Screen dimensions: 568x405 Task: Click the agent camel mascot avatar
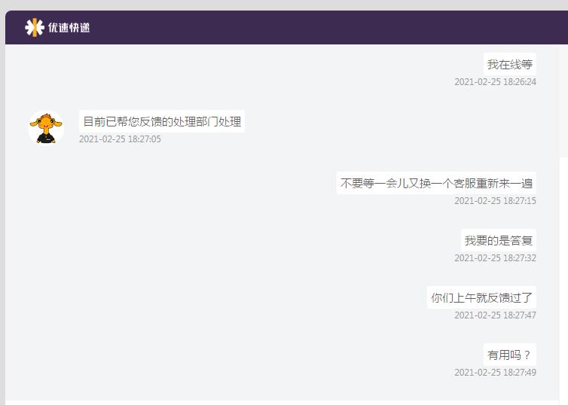(x=46, y=128)
